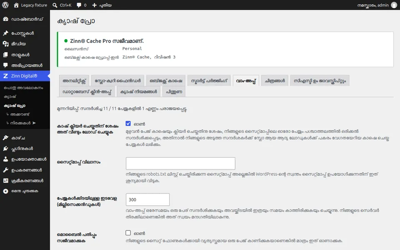Collapse the sidebar with മെനു ചുരുക്കുക arrow
The width and height of the screenshot is (400, 250).
click(x=5, y=191)
